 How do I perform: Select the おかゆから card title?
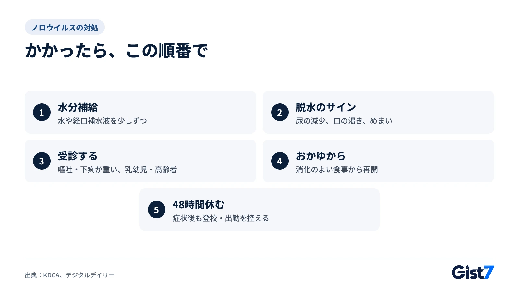tap(321, 156)
